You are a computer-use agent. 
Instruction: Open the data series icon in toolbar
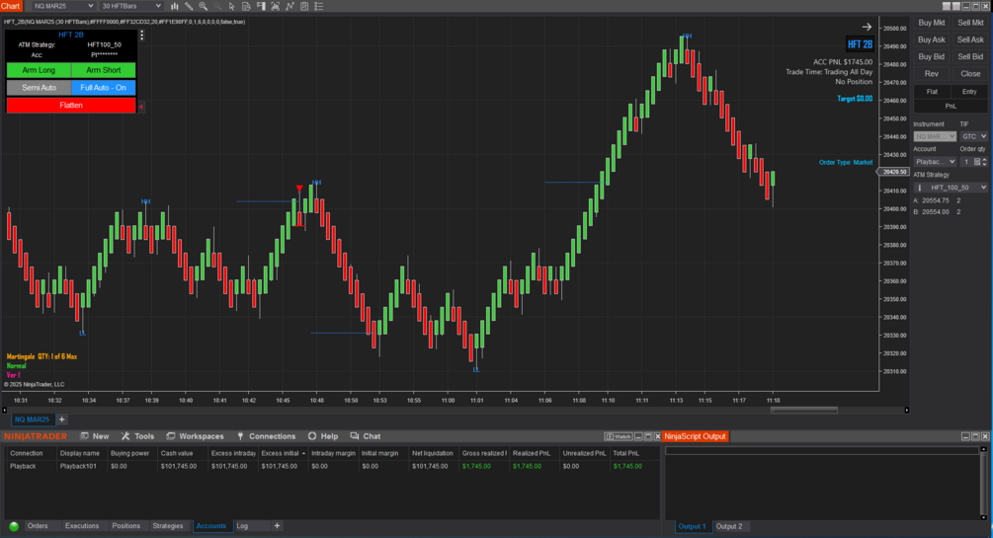click(276, 6)
